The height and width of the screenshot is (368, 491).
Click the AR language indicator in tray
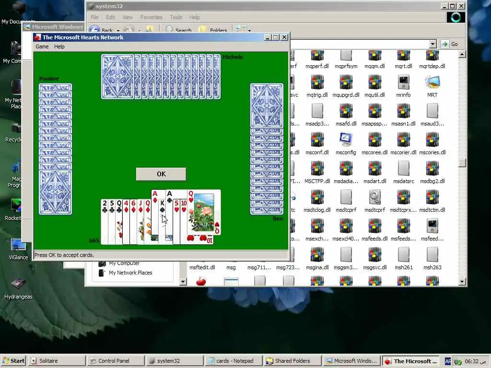(x=448, y=361)
